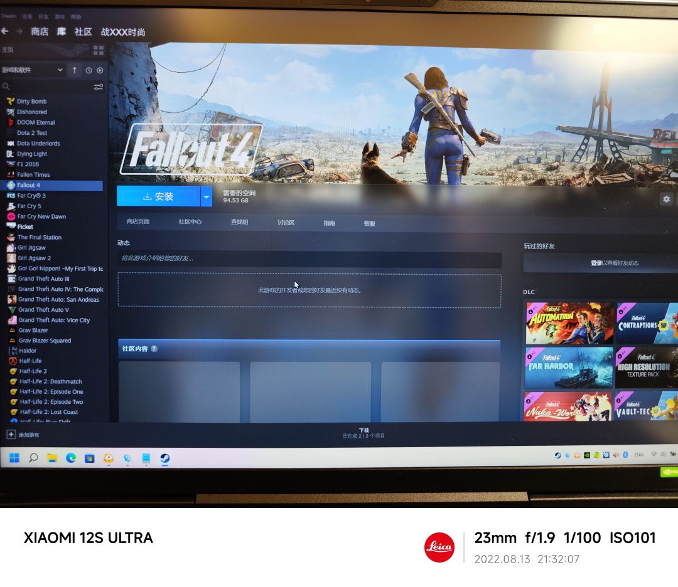Open Microsoft Edge from the taskbar

(70, 458)
